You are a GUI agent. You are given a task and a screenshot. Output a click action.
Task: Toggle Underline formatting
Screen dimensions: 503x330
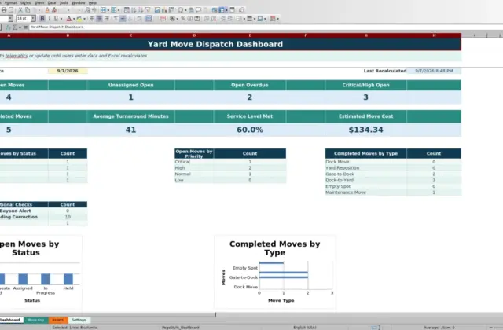point(56,19)
